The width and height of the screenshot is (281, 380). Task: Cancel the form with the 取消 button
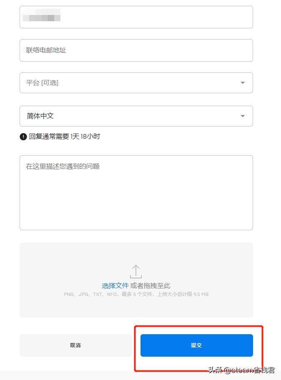tap(75, 345)
